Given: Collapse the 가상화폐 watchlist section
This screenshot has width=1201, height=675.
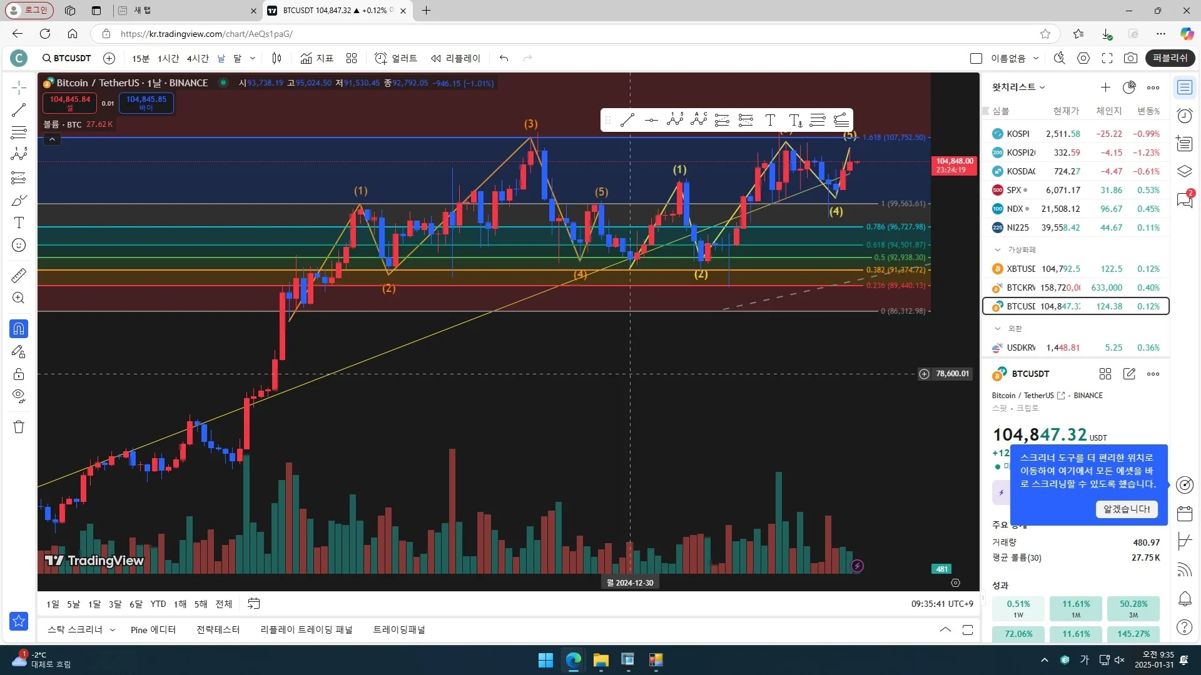Looking at the screenshot, I should [998, 249].
